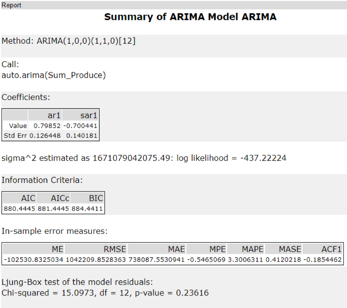Click the RMSE column header
Image resolution: width=347 pixels, height=308 pixels.
point(96,249)
